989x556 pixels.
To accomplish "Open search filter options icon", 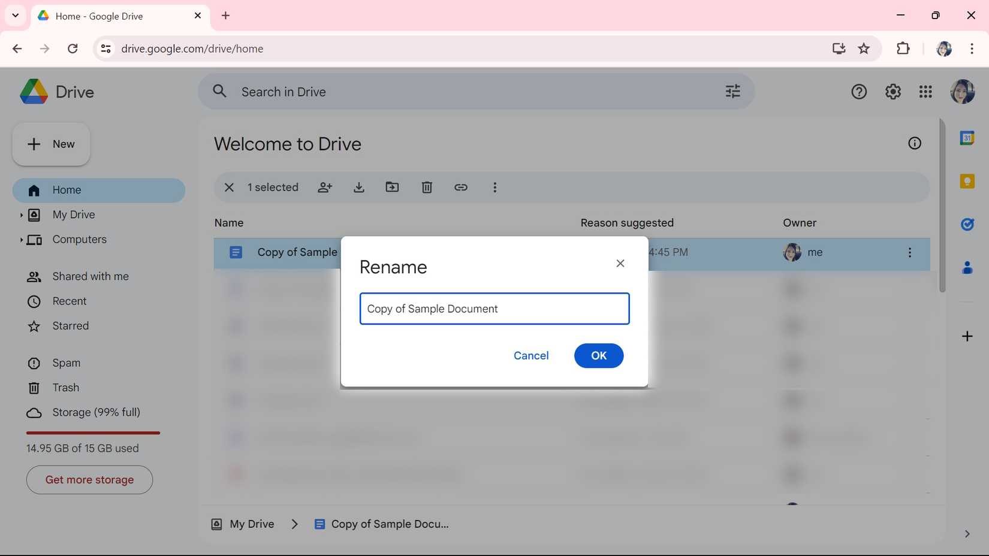I will click(732, 91).
